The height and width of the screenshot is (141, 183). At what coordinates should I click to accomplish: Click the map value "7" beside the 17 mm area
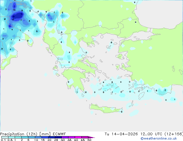[x=21, y=20]
